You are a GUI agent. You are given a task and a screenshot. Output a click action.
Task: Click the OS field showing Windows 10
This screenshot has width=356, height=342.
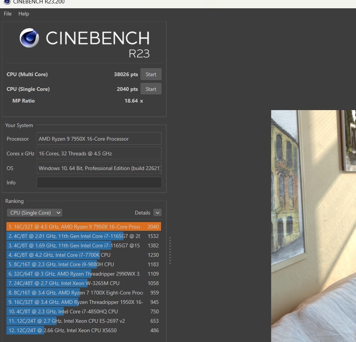[x=99, y=168]
